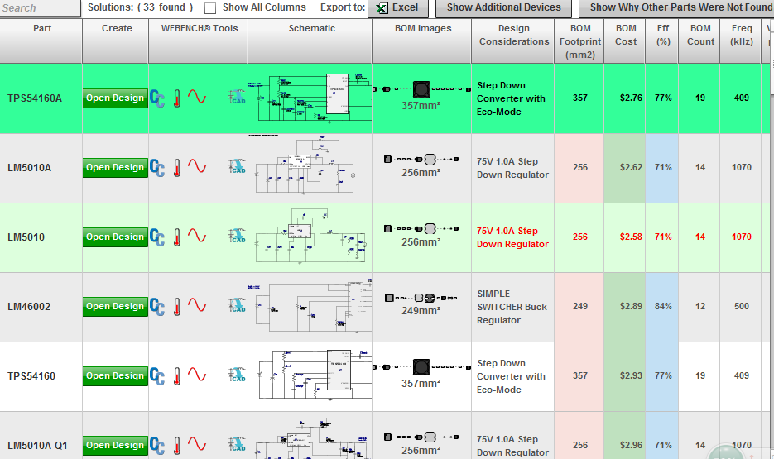The width and height of the screenshot is (774, 459).
Task: Sort by the Part column header
Action: pyautogui.click(x=41, y=41)
